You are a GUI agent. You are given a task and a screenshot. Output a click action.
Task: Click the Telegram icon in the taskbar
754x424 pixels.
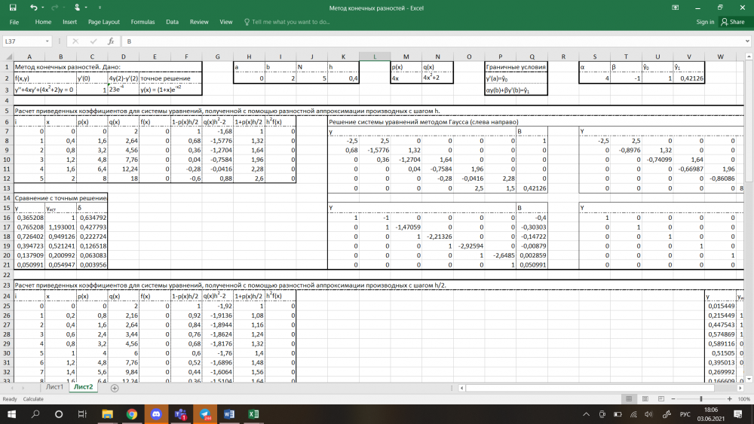pyautogui.click(x=205, y=414)
